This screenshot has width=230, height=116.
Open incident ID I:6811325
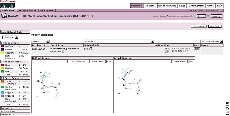click(x=37, y=49)
